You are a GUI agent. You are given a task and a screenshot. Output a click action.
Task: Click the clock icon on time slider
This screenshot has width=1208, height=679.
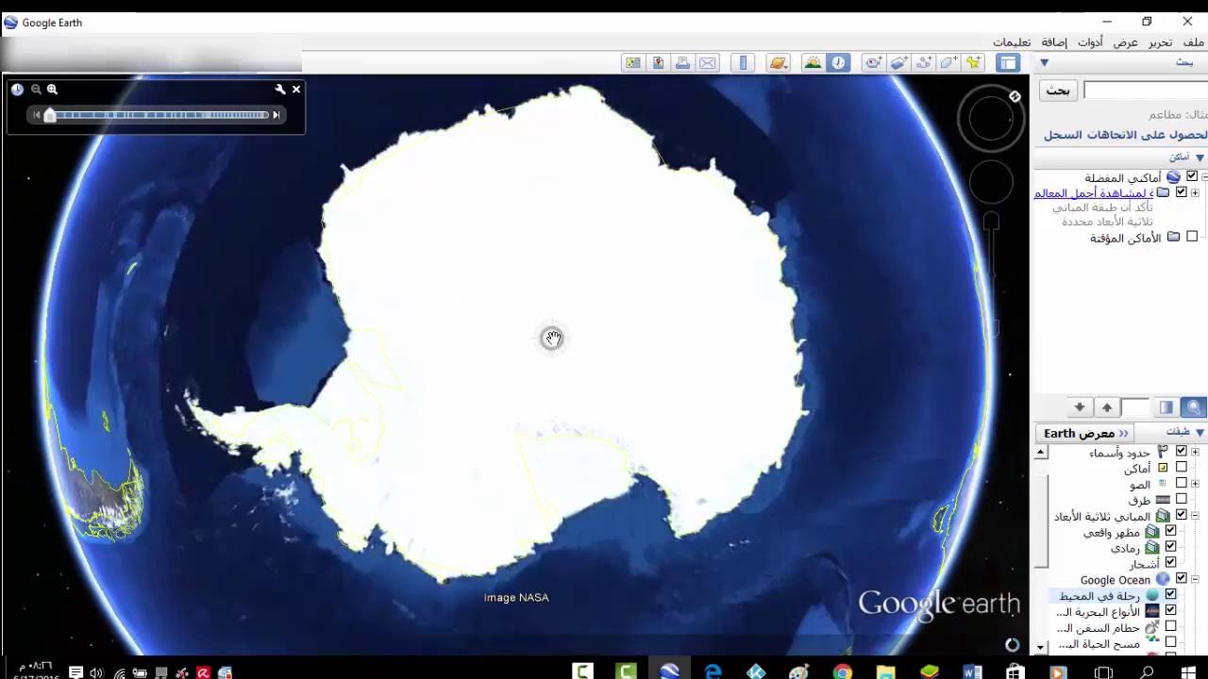point(17,90)
